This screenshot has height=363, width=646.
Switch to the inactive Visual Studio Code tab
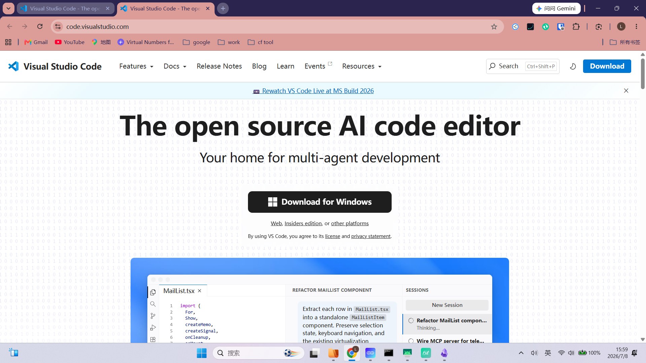66,9
